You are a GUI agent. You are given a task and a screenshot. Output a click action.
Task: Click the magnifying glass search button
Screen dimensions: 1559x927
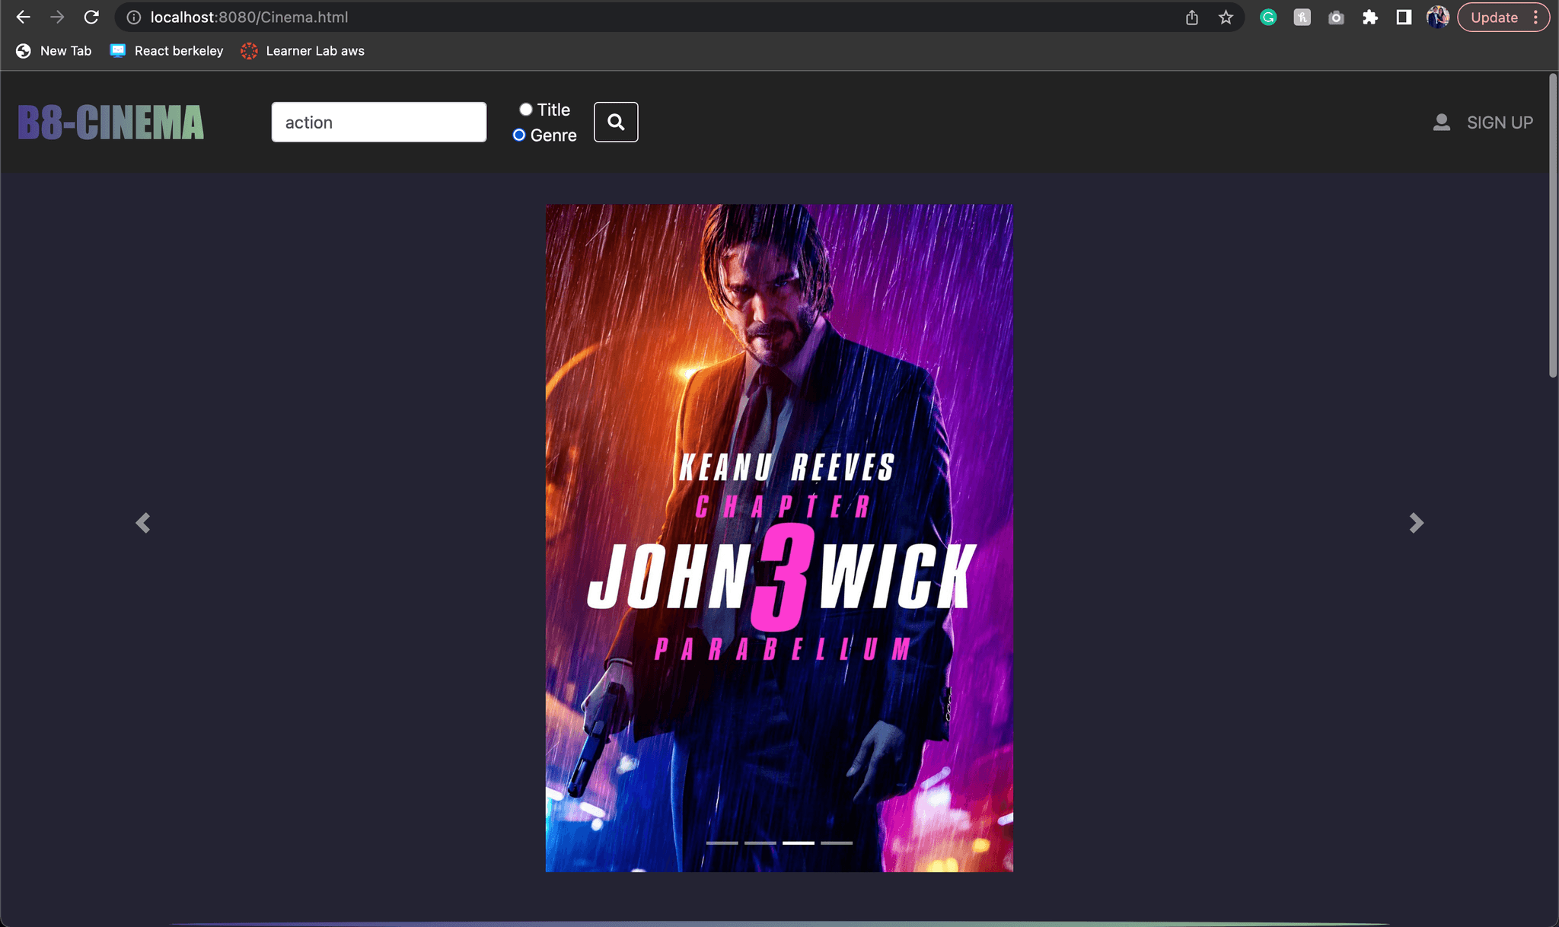[x=616, y=122]
